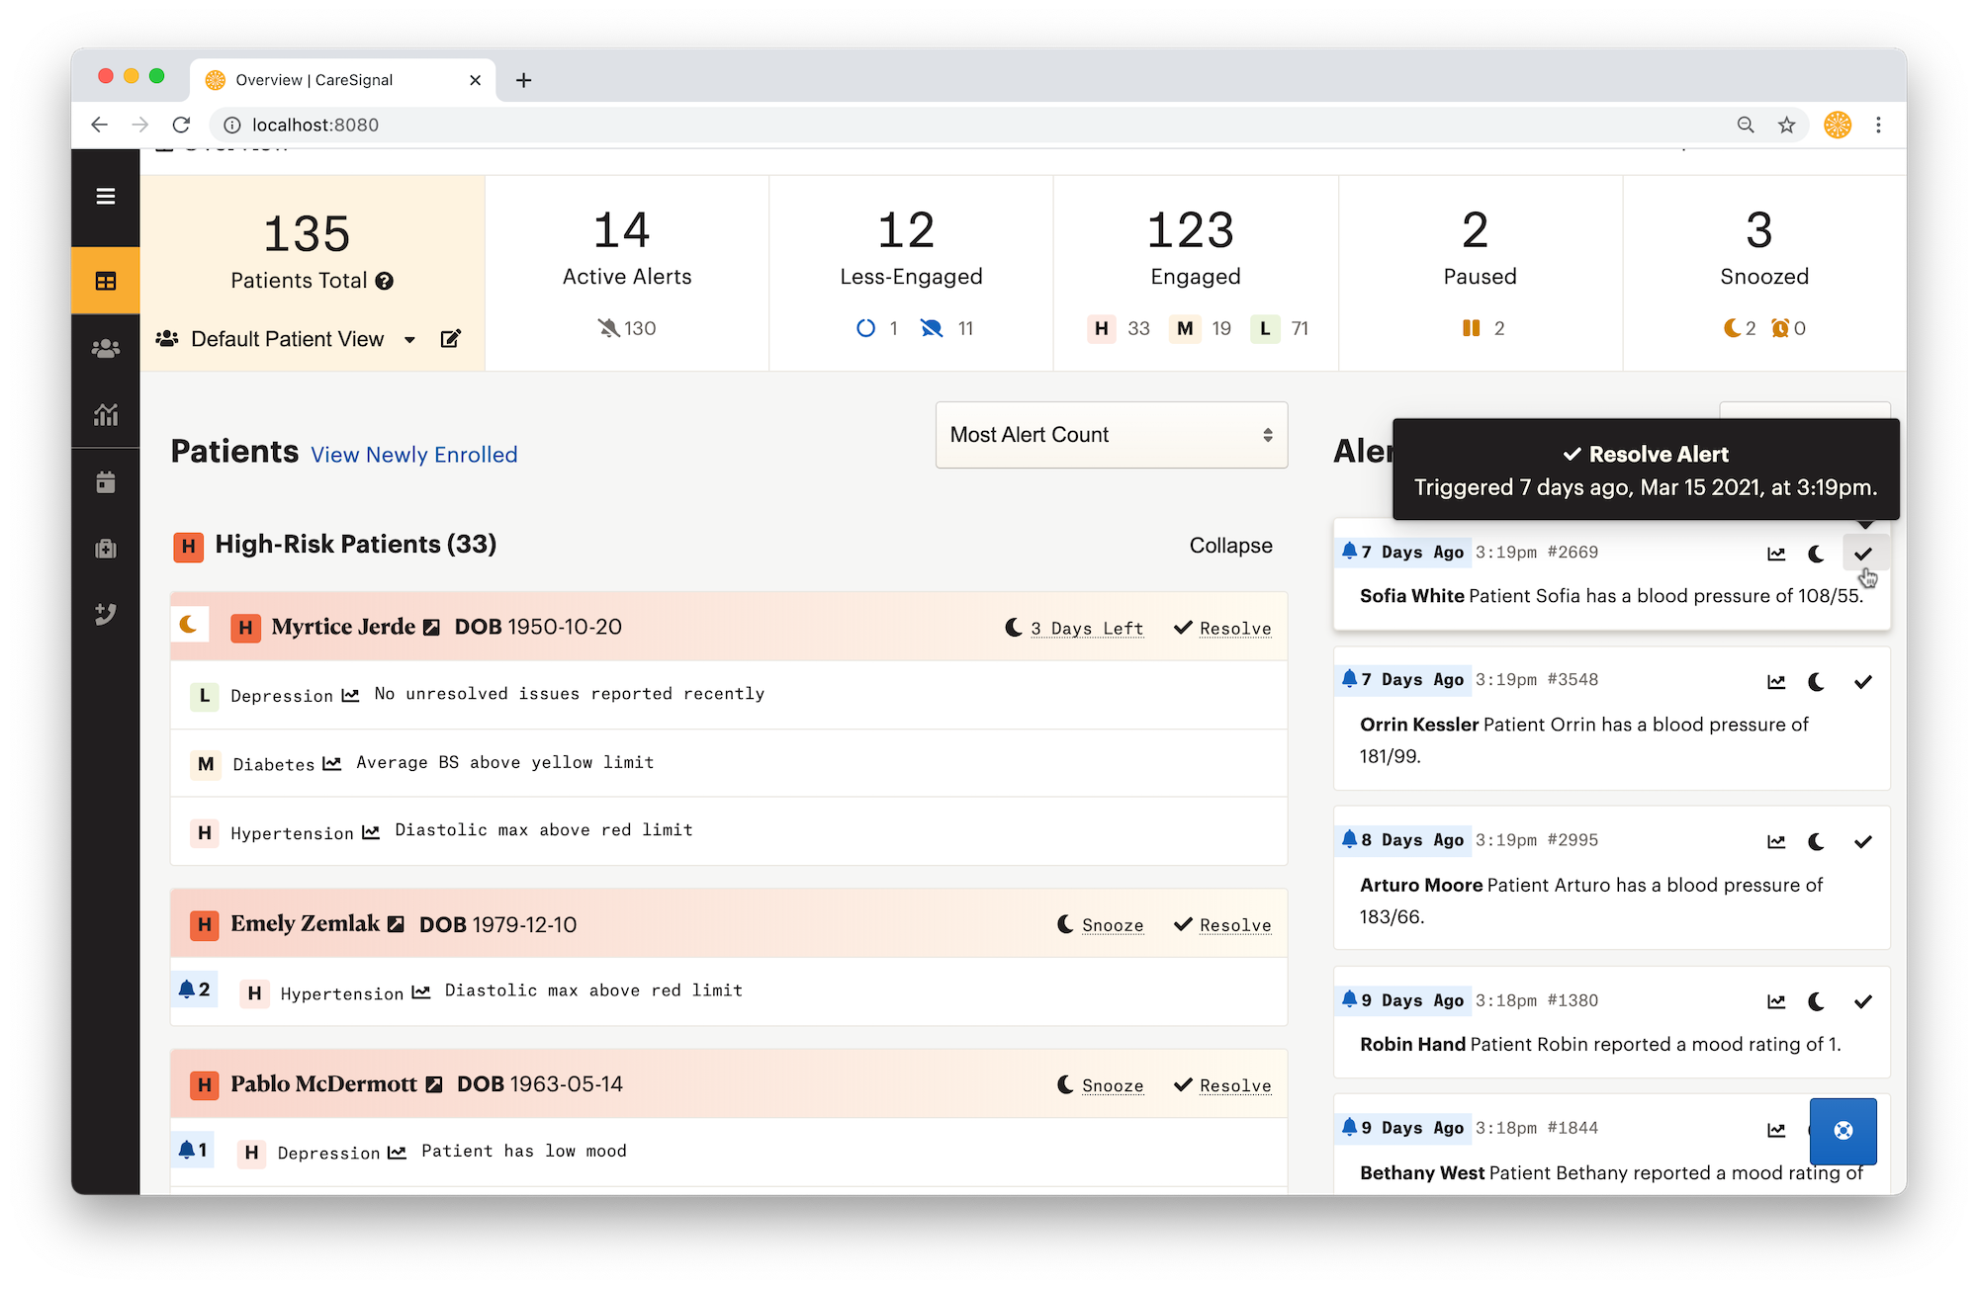Viewport: 1978px width, 1289px height.
Task: Open the phone call sidebar icon
Action: coord(106,615)
